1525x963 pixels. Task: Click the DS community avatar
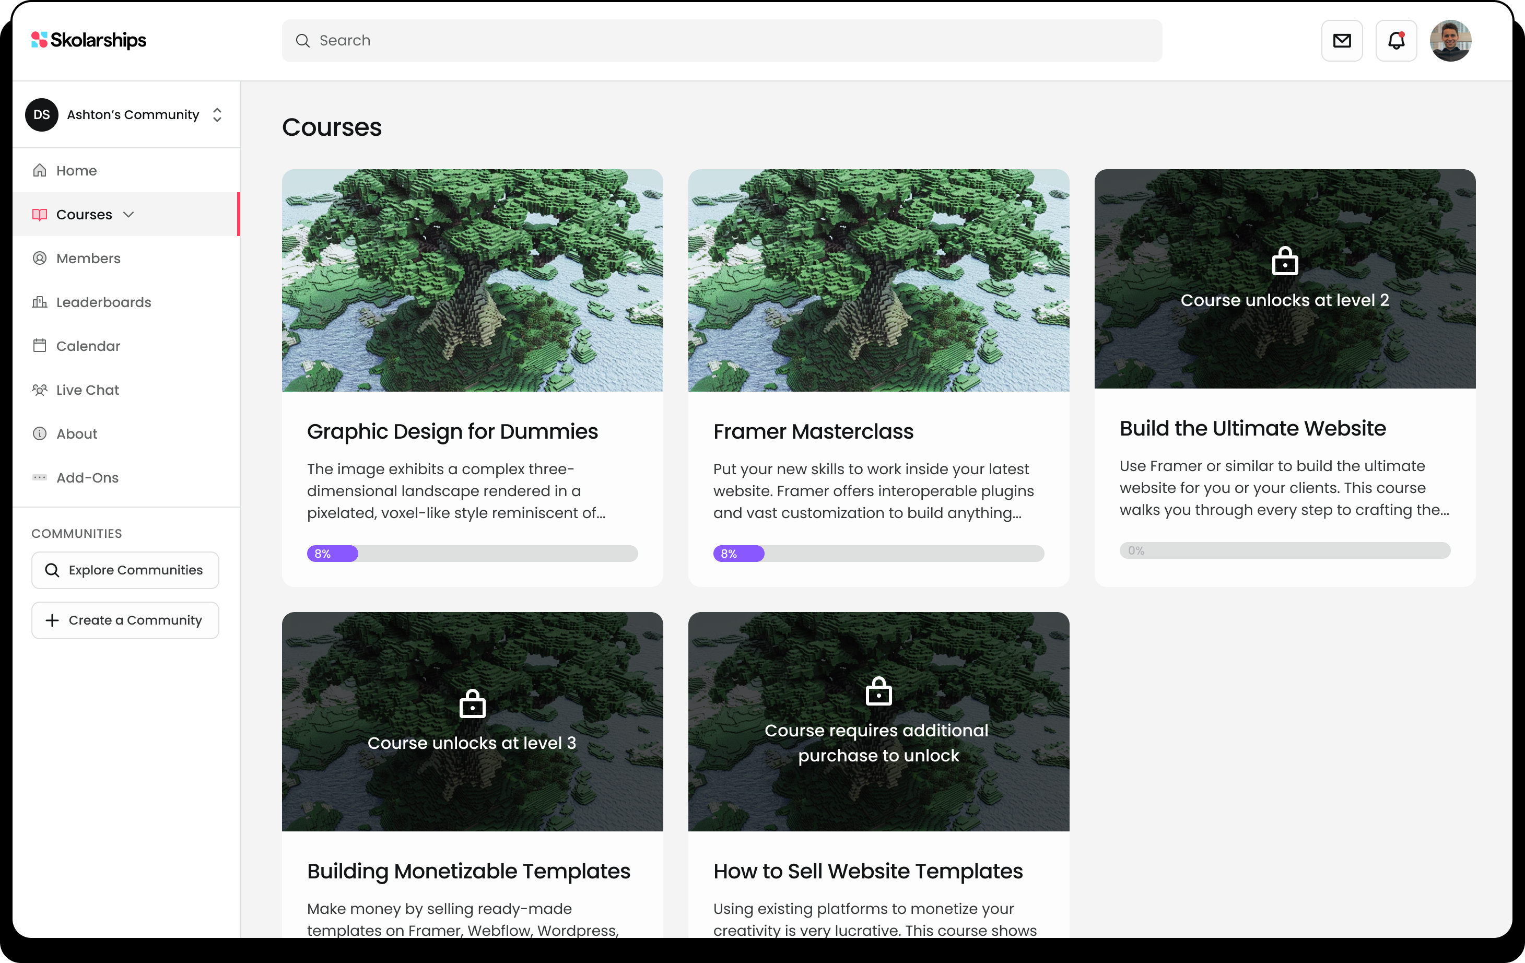tap(42, 114)
